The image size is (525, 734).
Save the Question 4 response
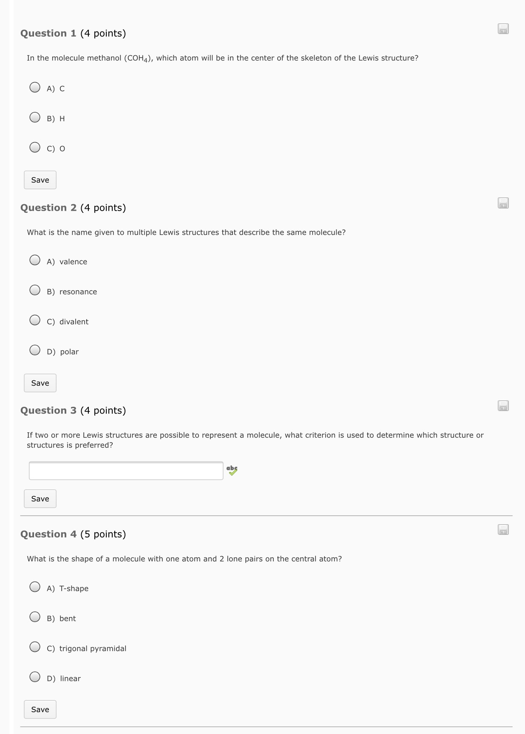pyautogui.click(x=40, y=709)
